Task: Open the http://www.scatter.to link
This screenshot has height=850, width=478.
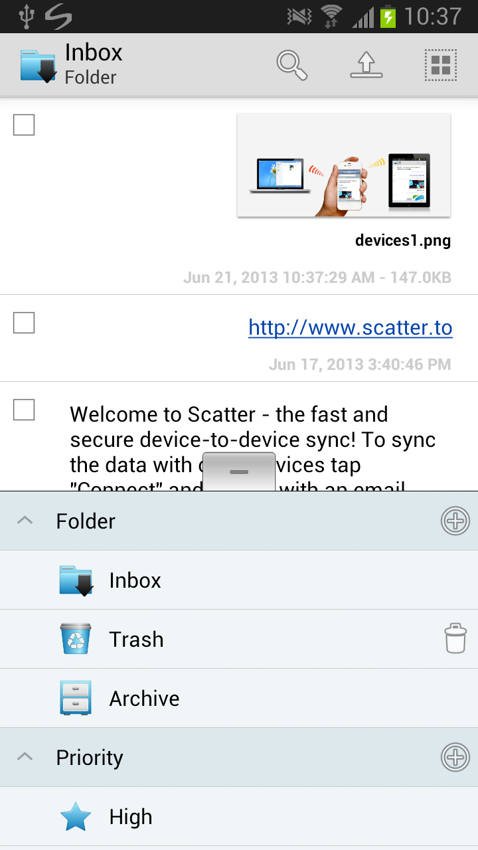Action: 350,327
